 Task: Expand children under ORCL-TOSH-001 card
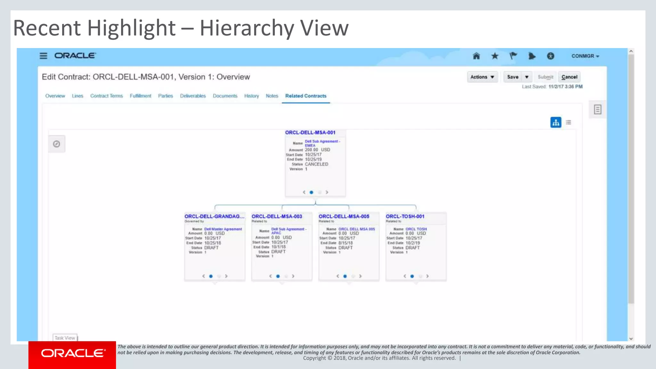[416, 283]
